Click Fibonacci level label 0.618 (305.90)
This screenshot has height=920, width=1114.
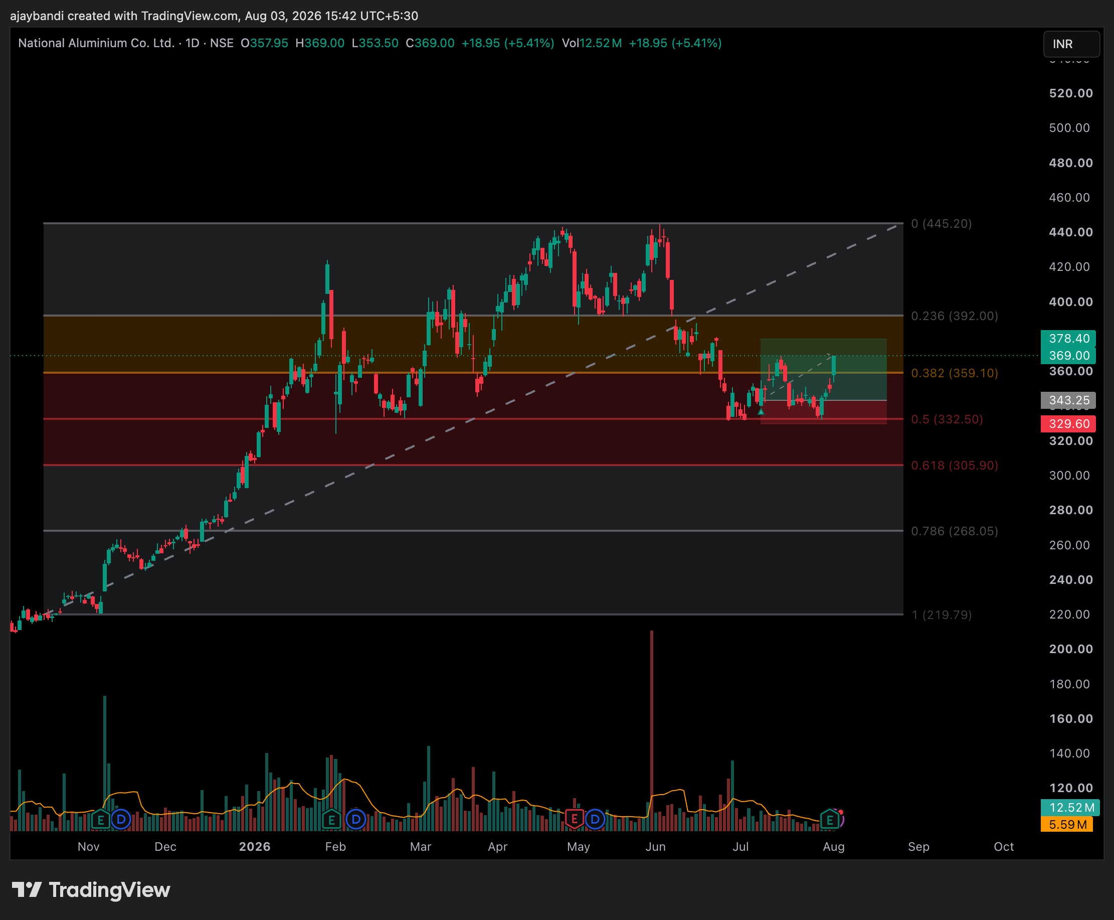click(x=955, y=466)
